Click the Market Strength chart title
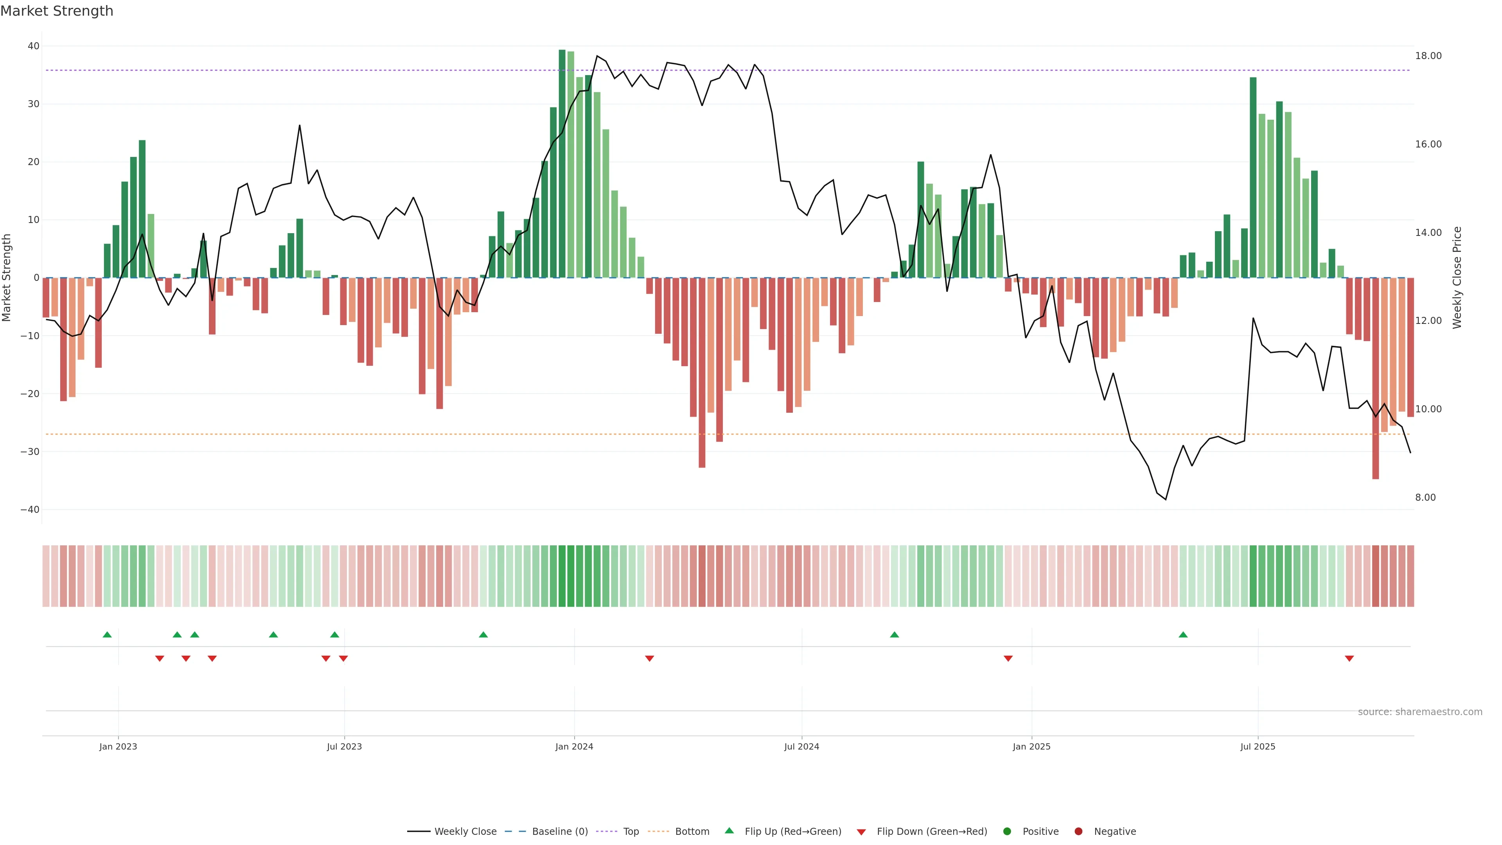The image size is (1502, 845). [x=57, y=11]
